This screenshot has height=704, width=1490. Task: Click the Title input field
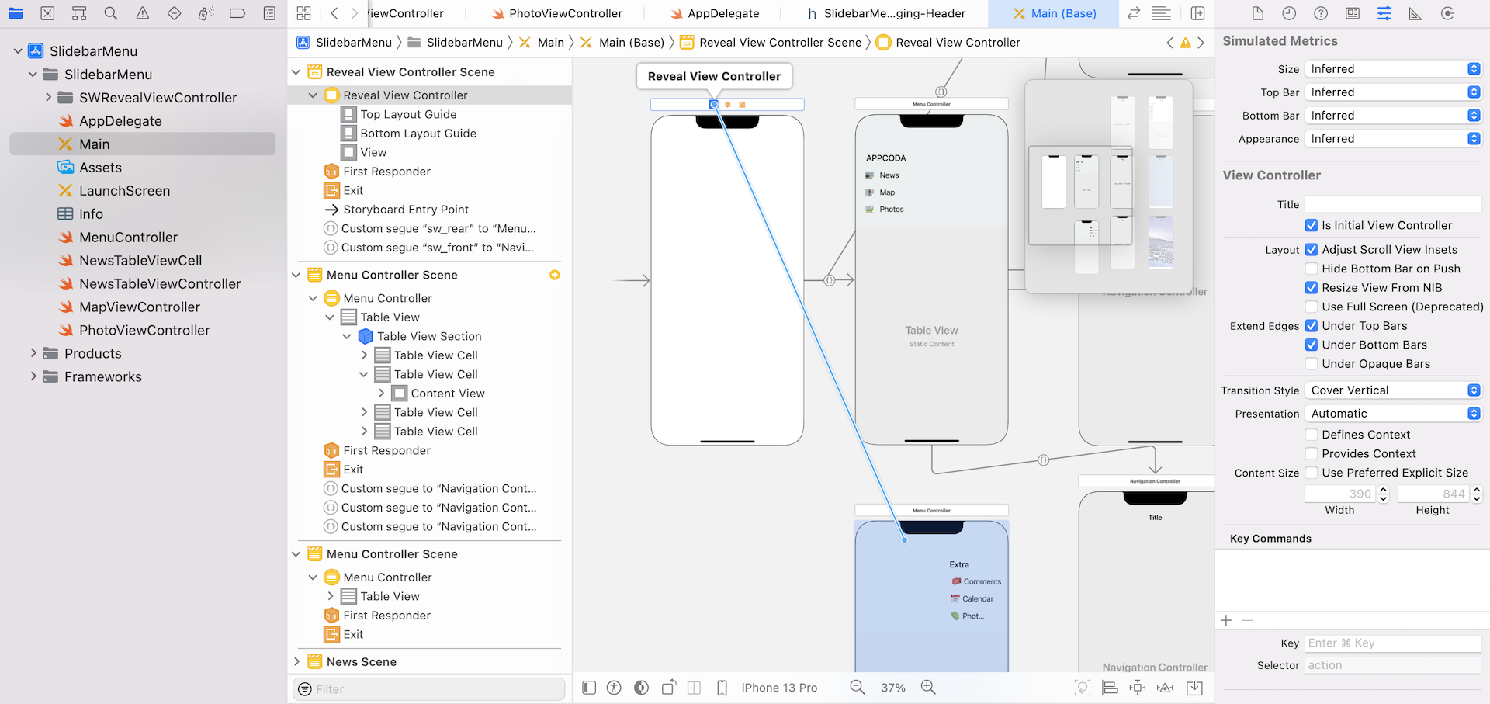coord(1392,204)
